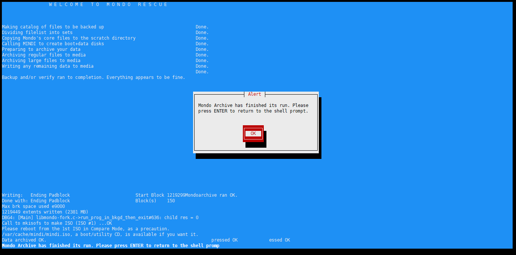Screen dimensions: 516x255
Task: Click 'Done.' beside 'Making catalog of files'
Action: [202, 27]
